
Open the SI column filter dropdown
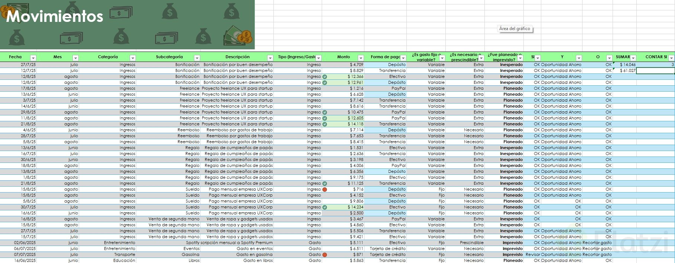click(x=538, y=58)
